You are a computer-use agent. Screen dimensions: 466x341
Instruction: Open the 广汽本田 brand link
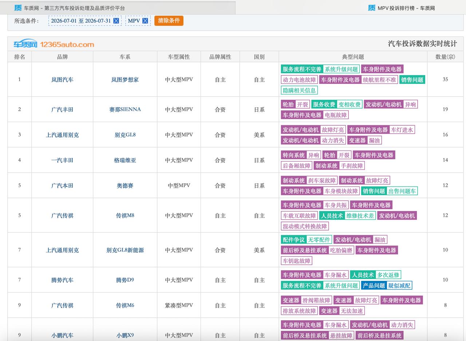[62, 185]
